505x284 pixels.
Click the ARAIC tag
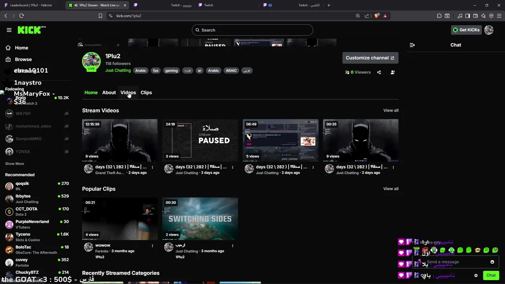point(231,71)
